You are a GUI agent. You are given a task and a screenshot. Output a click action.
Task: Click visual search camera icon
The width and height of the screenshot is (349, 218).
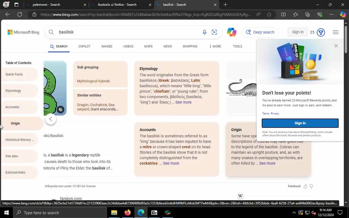[214, 32]
